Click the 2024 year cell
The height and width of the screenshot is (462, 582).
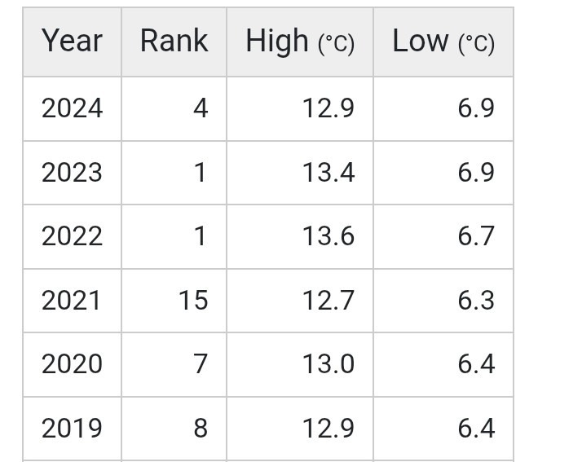coord(72,108)
